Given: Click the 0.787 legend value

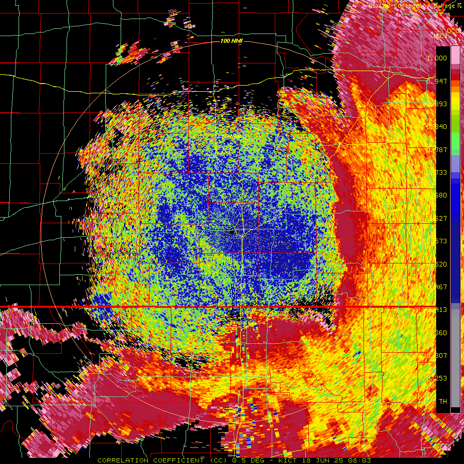Looking at the screenshot, I should coord(437,150).
